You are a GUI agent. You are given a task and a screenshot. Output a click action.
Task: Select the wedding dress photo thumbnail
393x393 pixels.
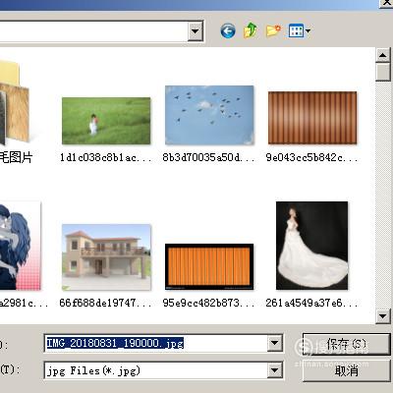(x=312, y=246)
